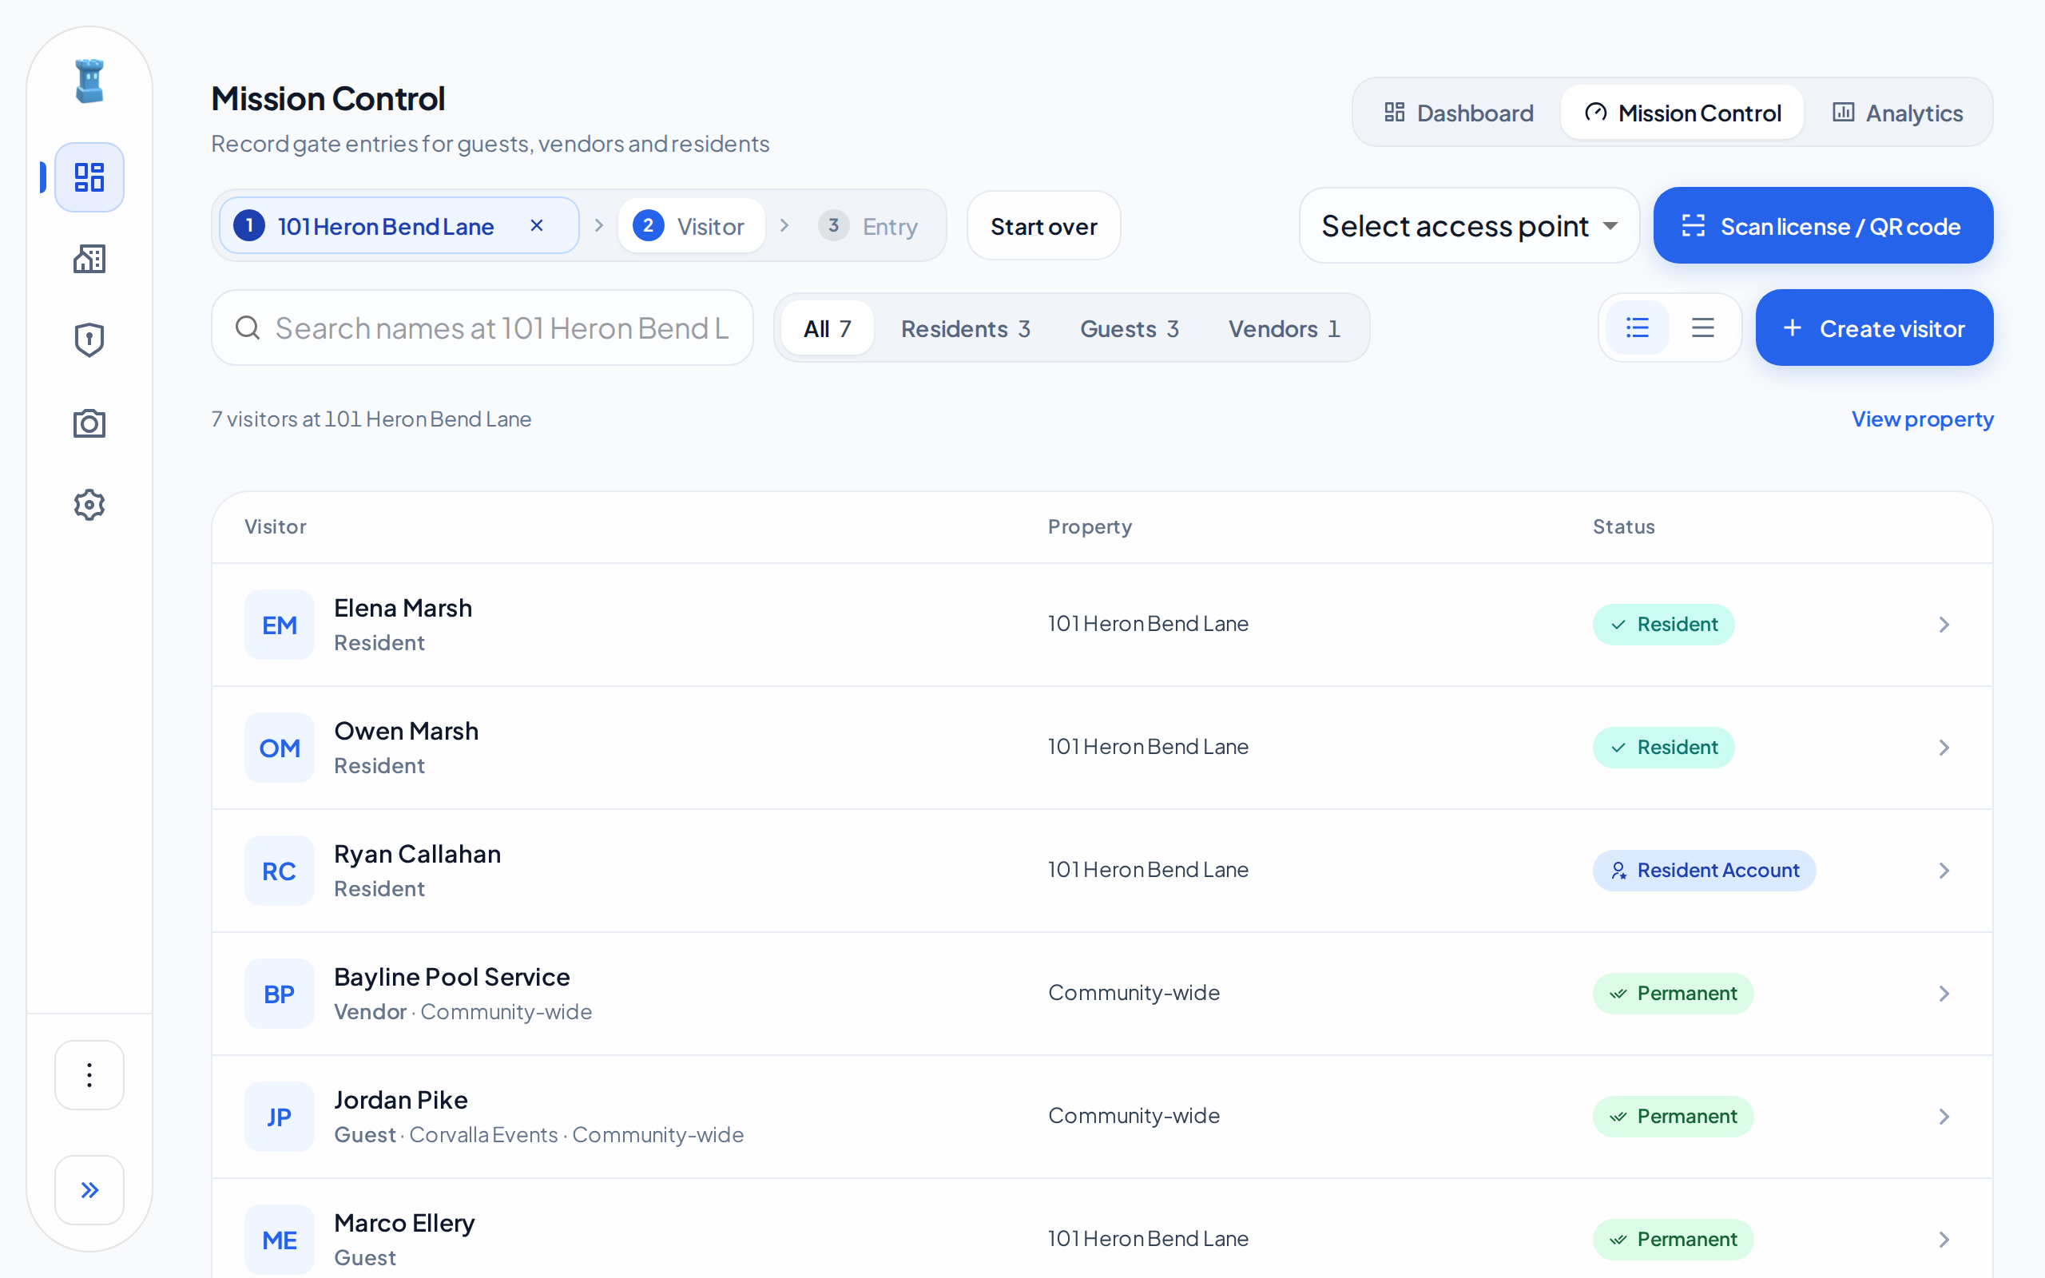Switch to Mission Control tab

[x=1682, y=113]
